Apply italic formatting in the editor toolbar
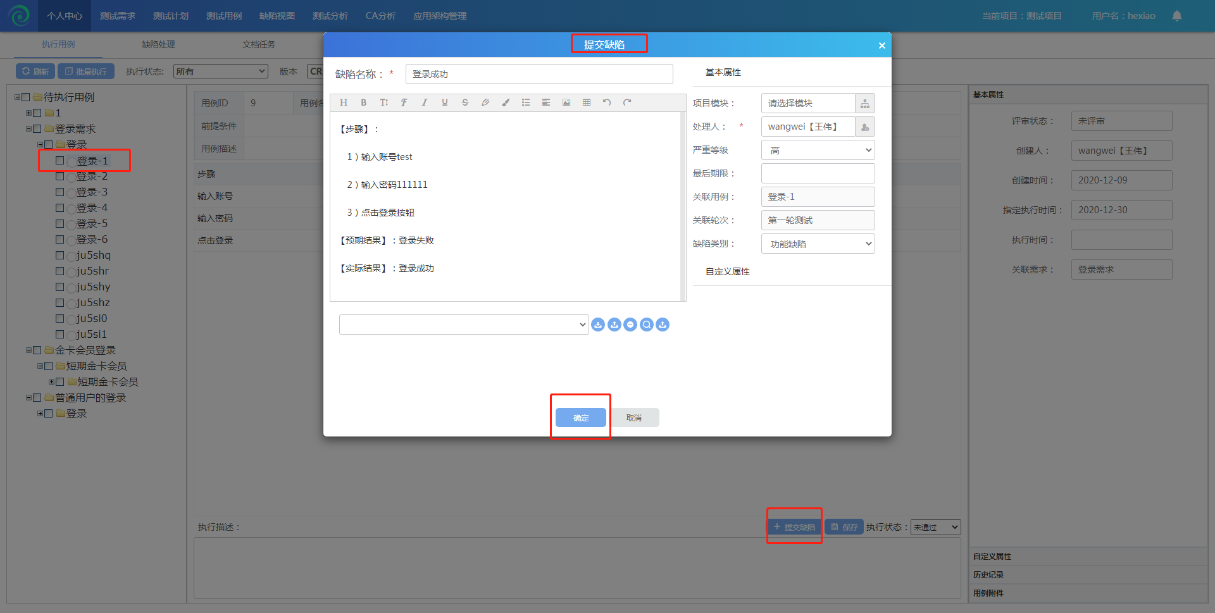 click(425, 102)
